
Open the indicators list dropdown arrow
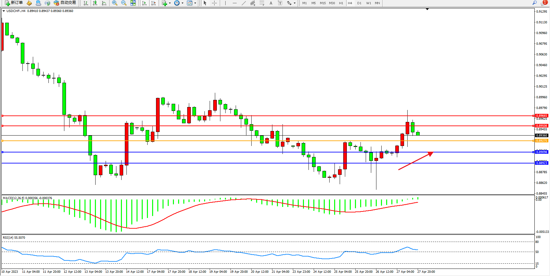[x=170, y=3]
